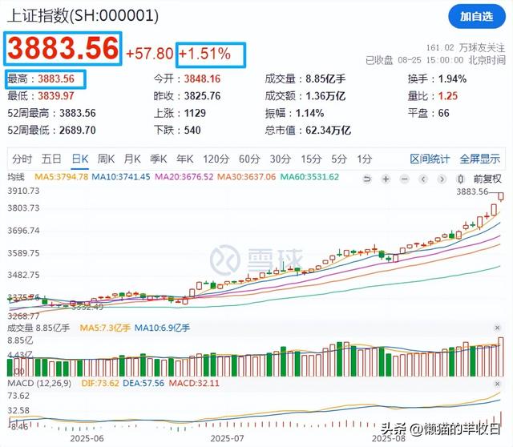
Task: Click the +57.80 price change value
Action: click(x=150, y=54)
